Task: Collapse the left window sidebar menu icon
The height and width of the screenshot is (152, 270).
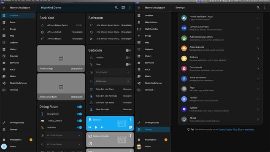Action: coord(4,8)
